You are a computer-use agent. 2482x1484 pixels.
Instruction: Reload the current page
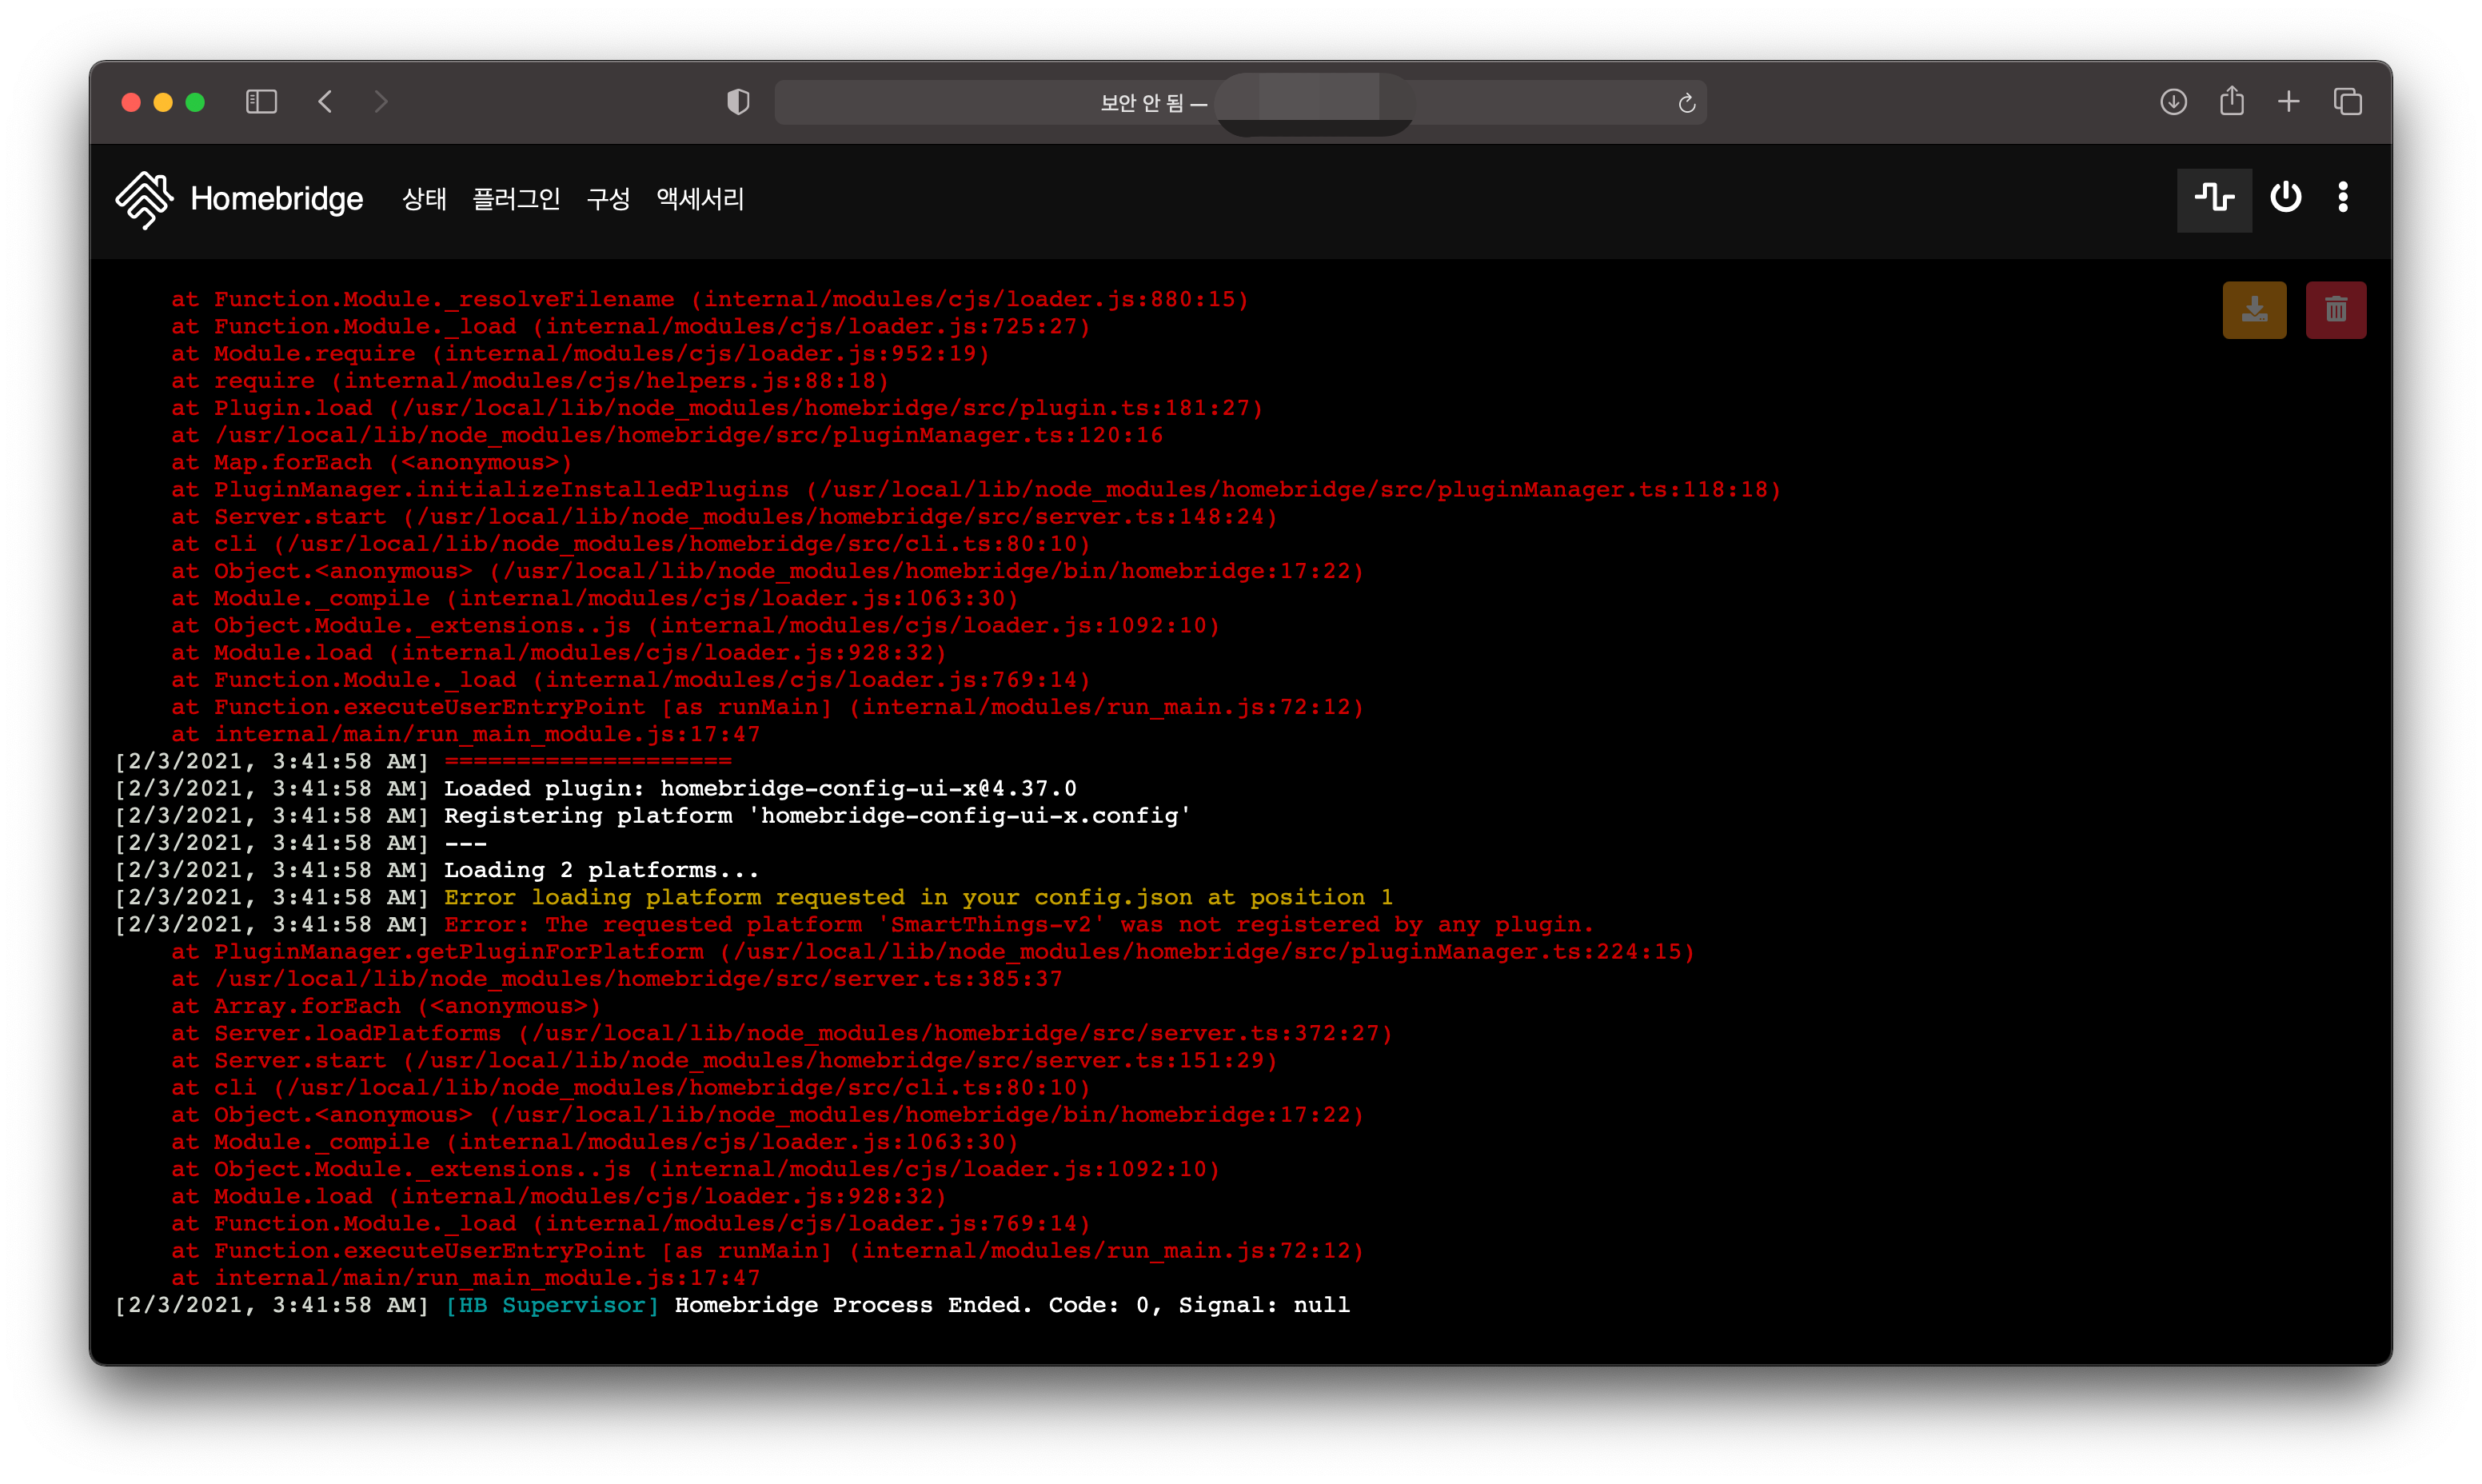pyautogui.click(x=1686, y=103)
